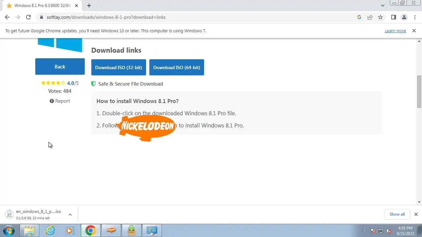
Task: Open Windows Media Player from taskbar
Action: click(70, 231)
